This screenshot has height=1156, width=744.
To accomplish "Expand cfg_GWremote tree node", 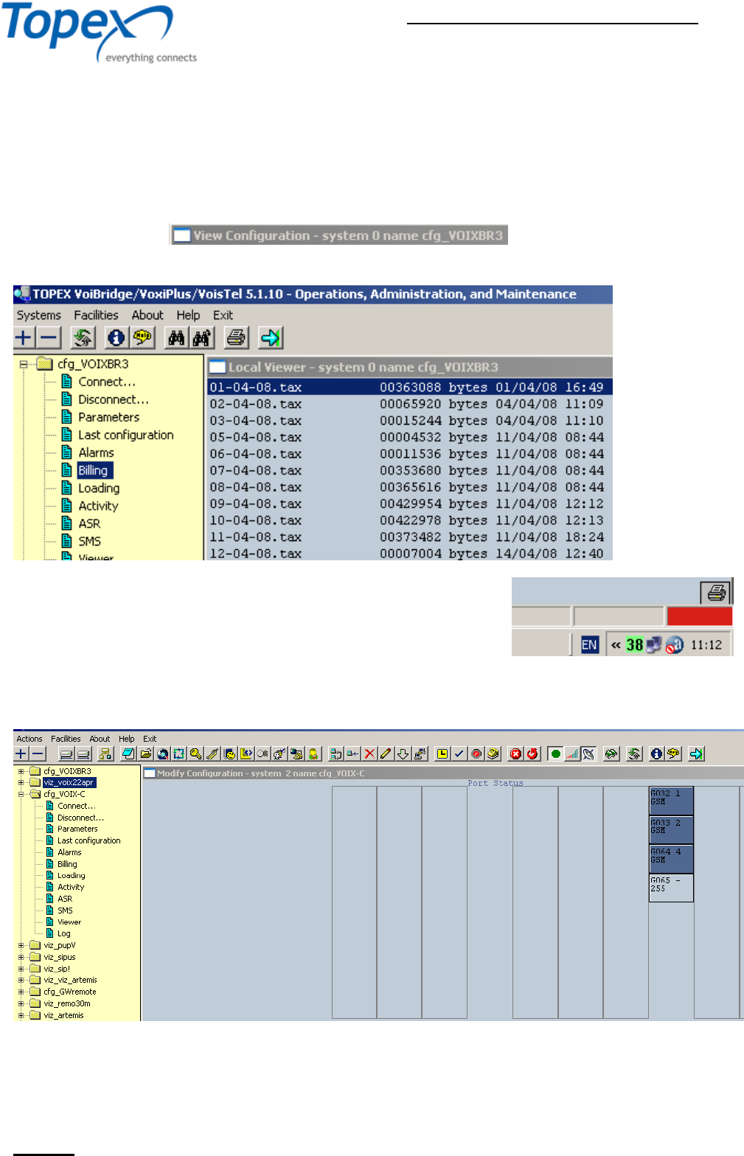I will (x=21, y=992).
